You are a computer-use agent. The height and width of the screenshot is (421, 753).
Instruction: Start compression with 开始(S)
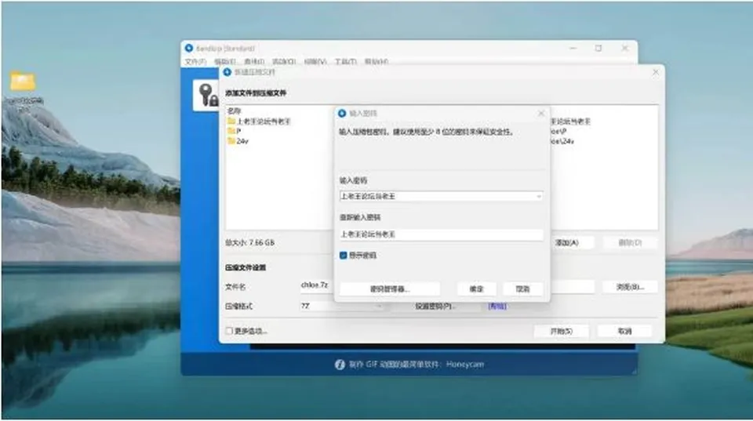[x=561, y=331]
